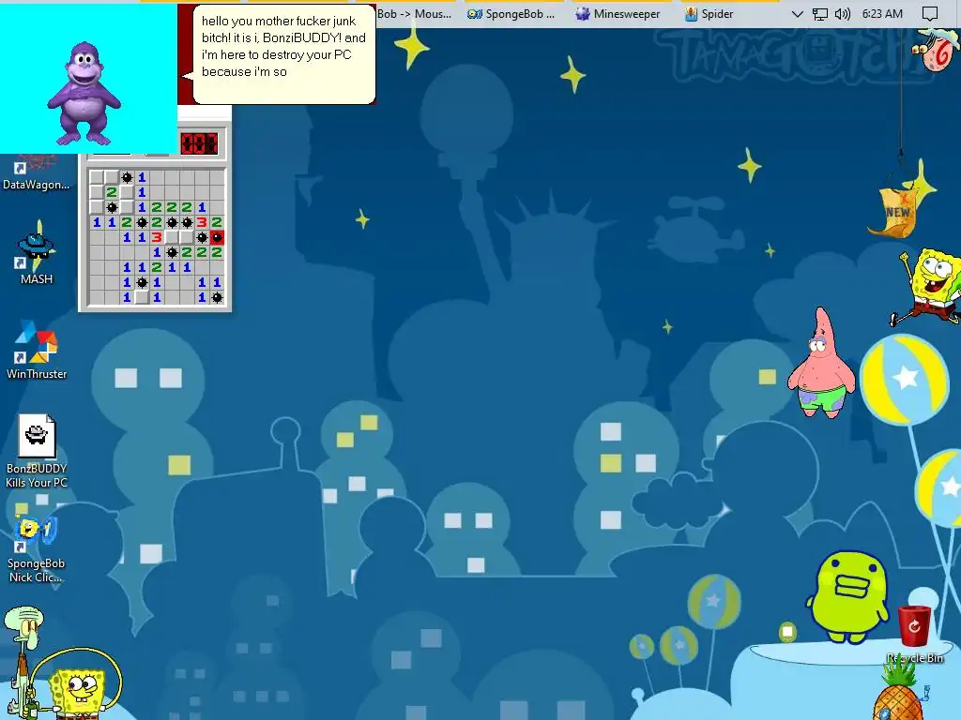Screen dimensions: 961x720
Task: Open the volume control in system tray
Action: (x=842, y=13)
